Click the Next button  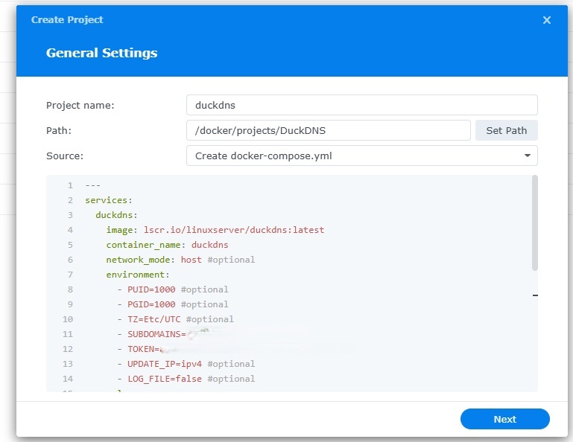504,419
